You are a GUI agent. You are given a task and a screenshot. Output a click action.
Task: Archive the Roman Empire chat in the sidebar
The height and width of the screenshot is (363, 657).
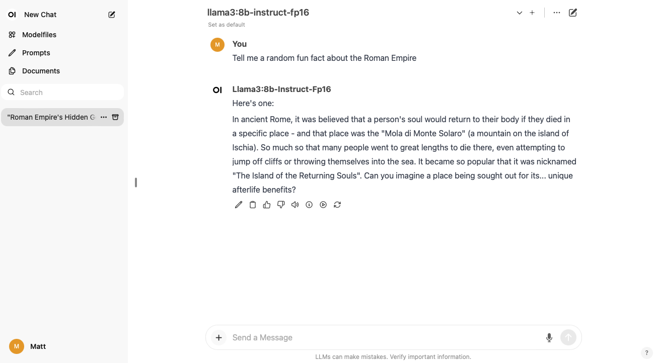coord(115,117)
